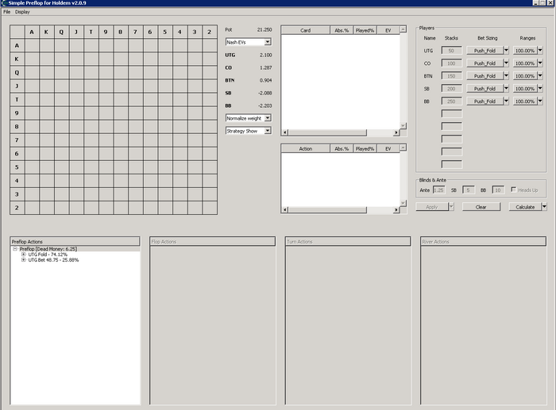
Task: Click Card table down scroll arrow
Action: click(x=403, y=125)
